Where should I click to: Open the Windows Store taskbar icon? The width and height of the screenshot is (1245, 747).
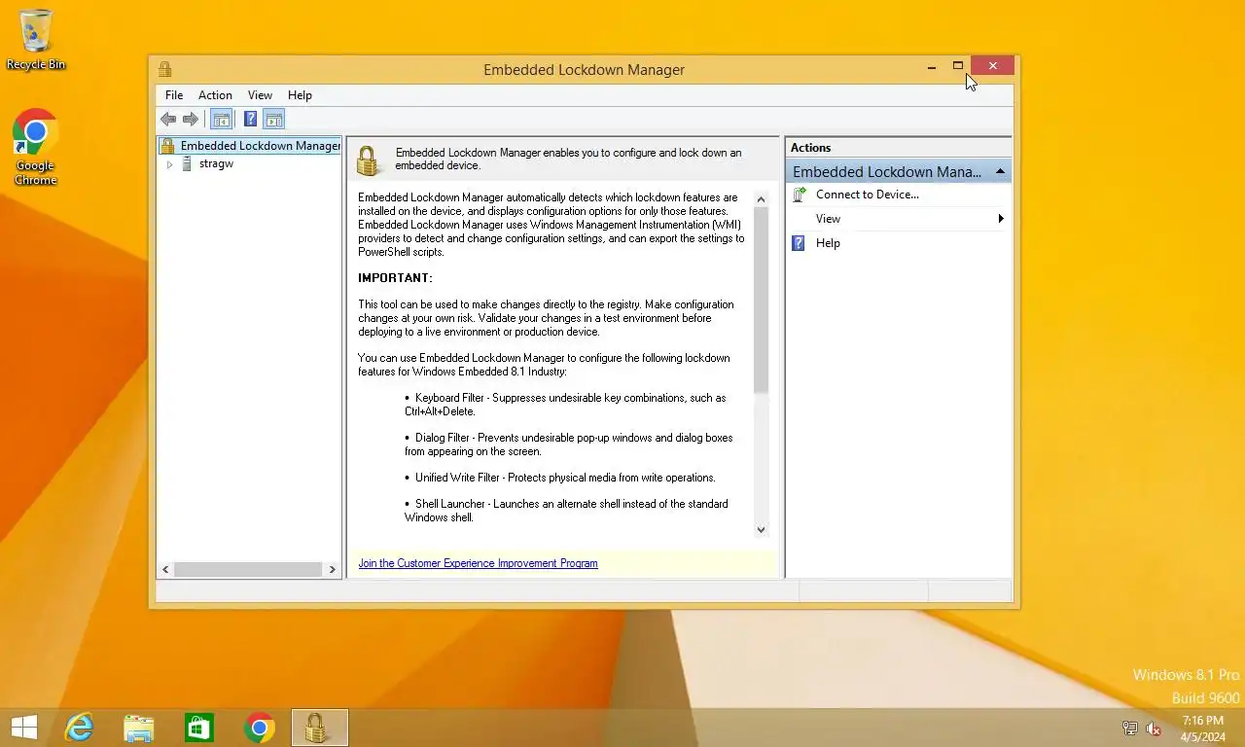point(199,728)
